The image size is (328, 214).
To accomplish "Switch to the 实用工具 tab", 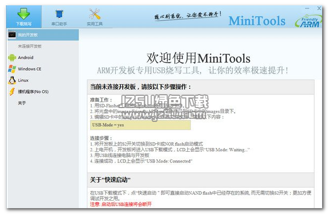I will 94,17.
